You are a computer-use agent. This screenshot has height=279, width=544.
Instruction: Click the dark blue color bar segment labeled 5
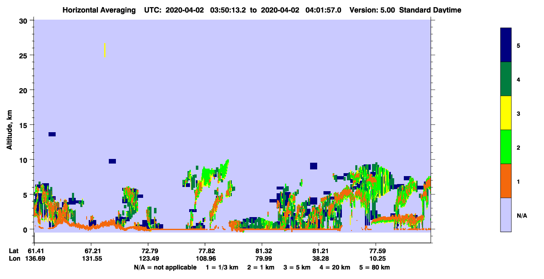(x=506, y=45)
